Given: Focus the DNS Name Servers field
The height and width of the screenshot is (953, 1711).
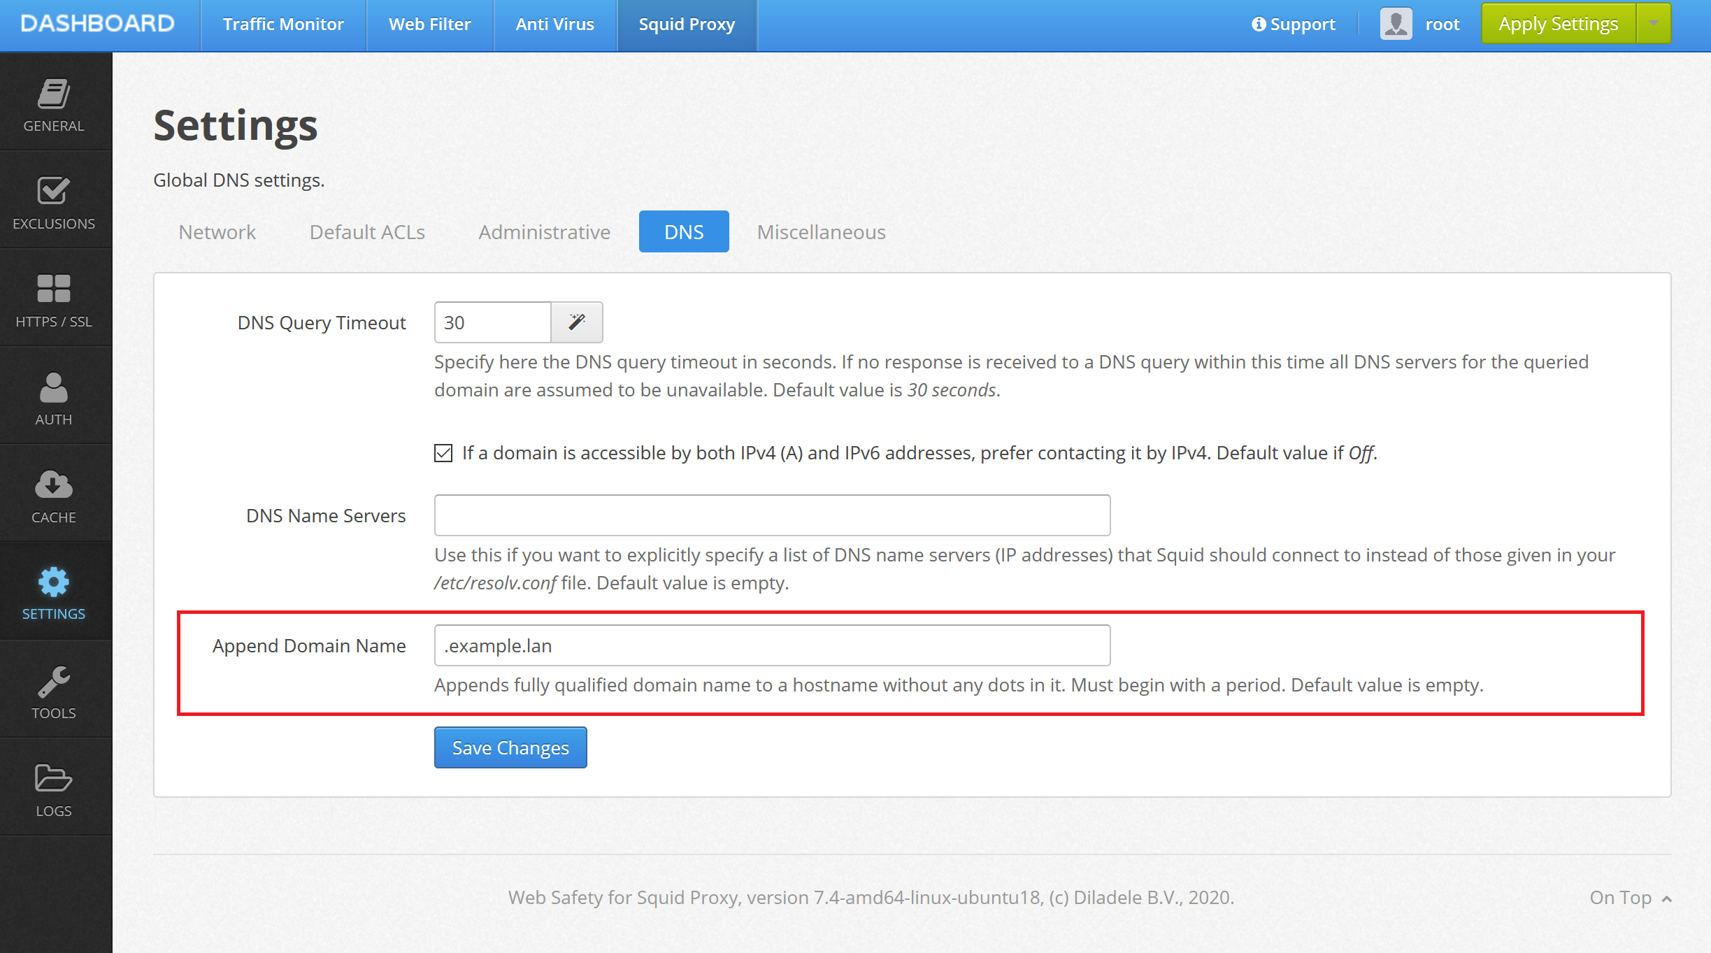Looking at the screenshot, I should [772, 515].
